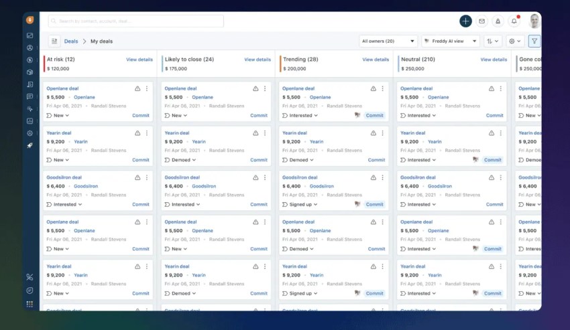Click Commit on the At risk Goodsilron deal card
570x330 pixels.
[x=141, y=204]
